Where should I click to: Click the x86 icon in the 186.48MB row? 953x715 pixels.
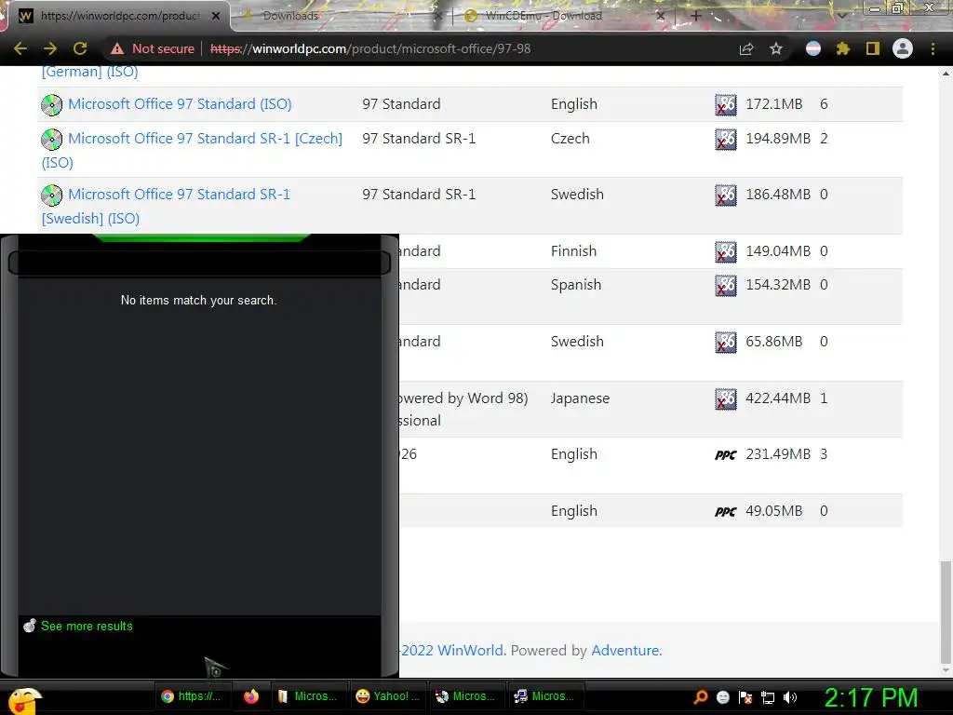pyautogui.click(x=726, y=196)
